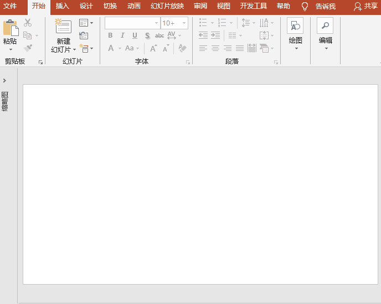Expand the 粘贴 paste options arrow
381x304 pixels.
pos(11,50)
